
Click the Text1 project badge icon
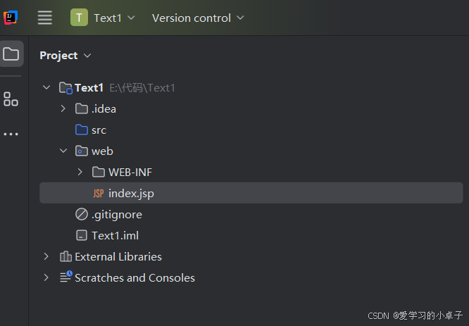pyautogui.click(x=79, y=18)
